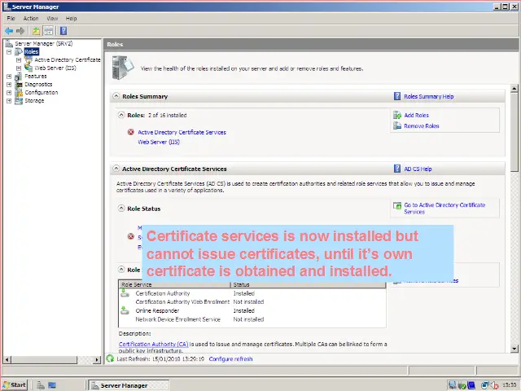Toggle the Show/Hide console tree toolbar icon
Viewport: 521px width, 391px height.
(49, 31)
